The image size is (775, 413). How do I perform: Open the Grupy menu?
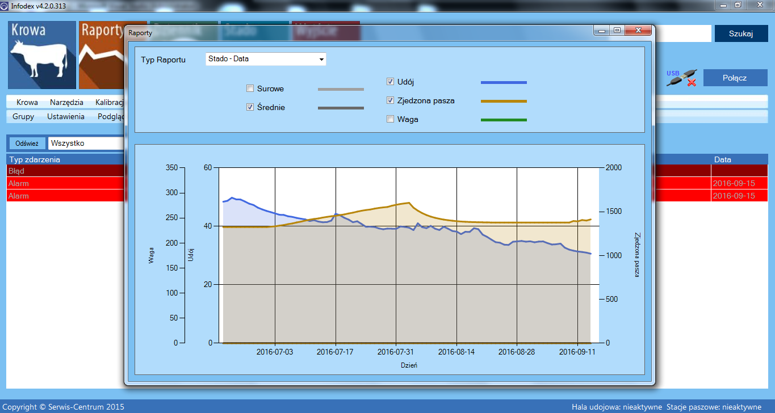click(x=23, y=116)
